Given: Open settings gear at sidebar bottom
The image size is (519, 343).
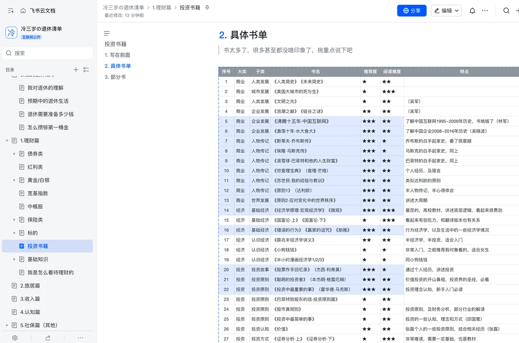Looking at the screenshot, I should [x=15, y=338].
